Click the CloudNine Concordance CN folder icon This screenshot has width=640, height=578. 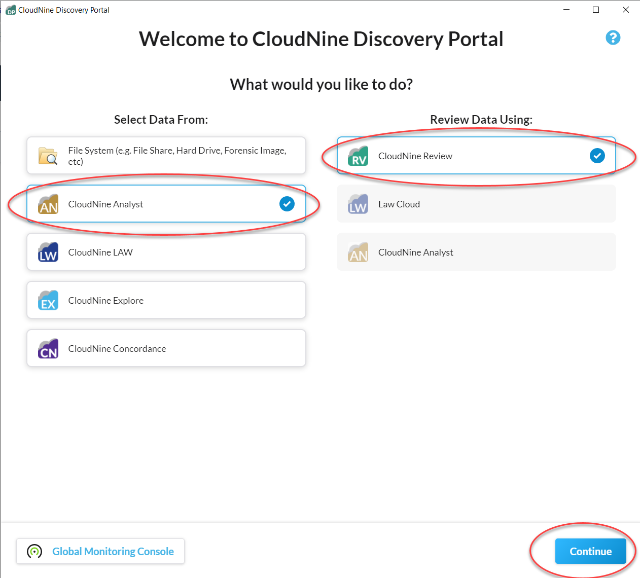48,348
